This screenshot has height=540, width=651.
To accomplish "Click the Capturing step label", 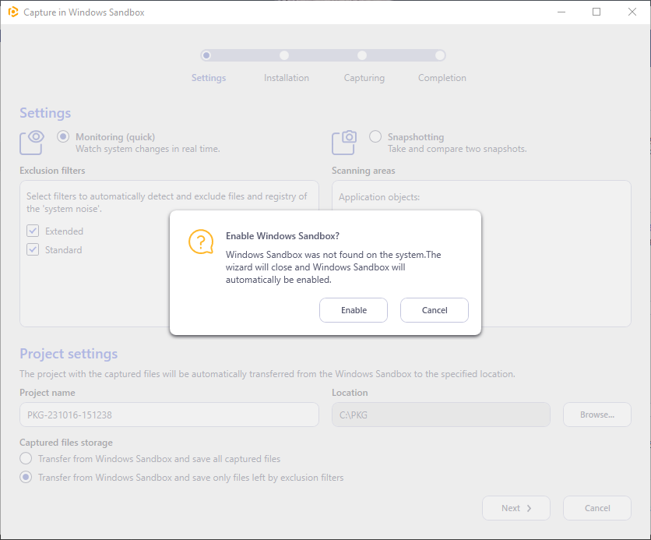I will (364, 78).
